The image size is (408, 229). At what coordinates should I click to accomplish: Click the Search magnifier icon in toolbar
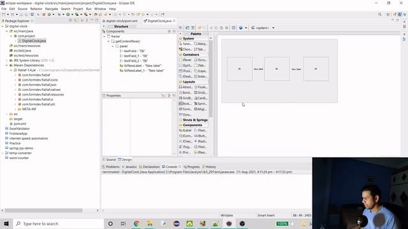[x=380, y=15]
